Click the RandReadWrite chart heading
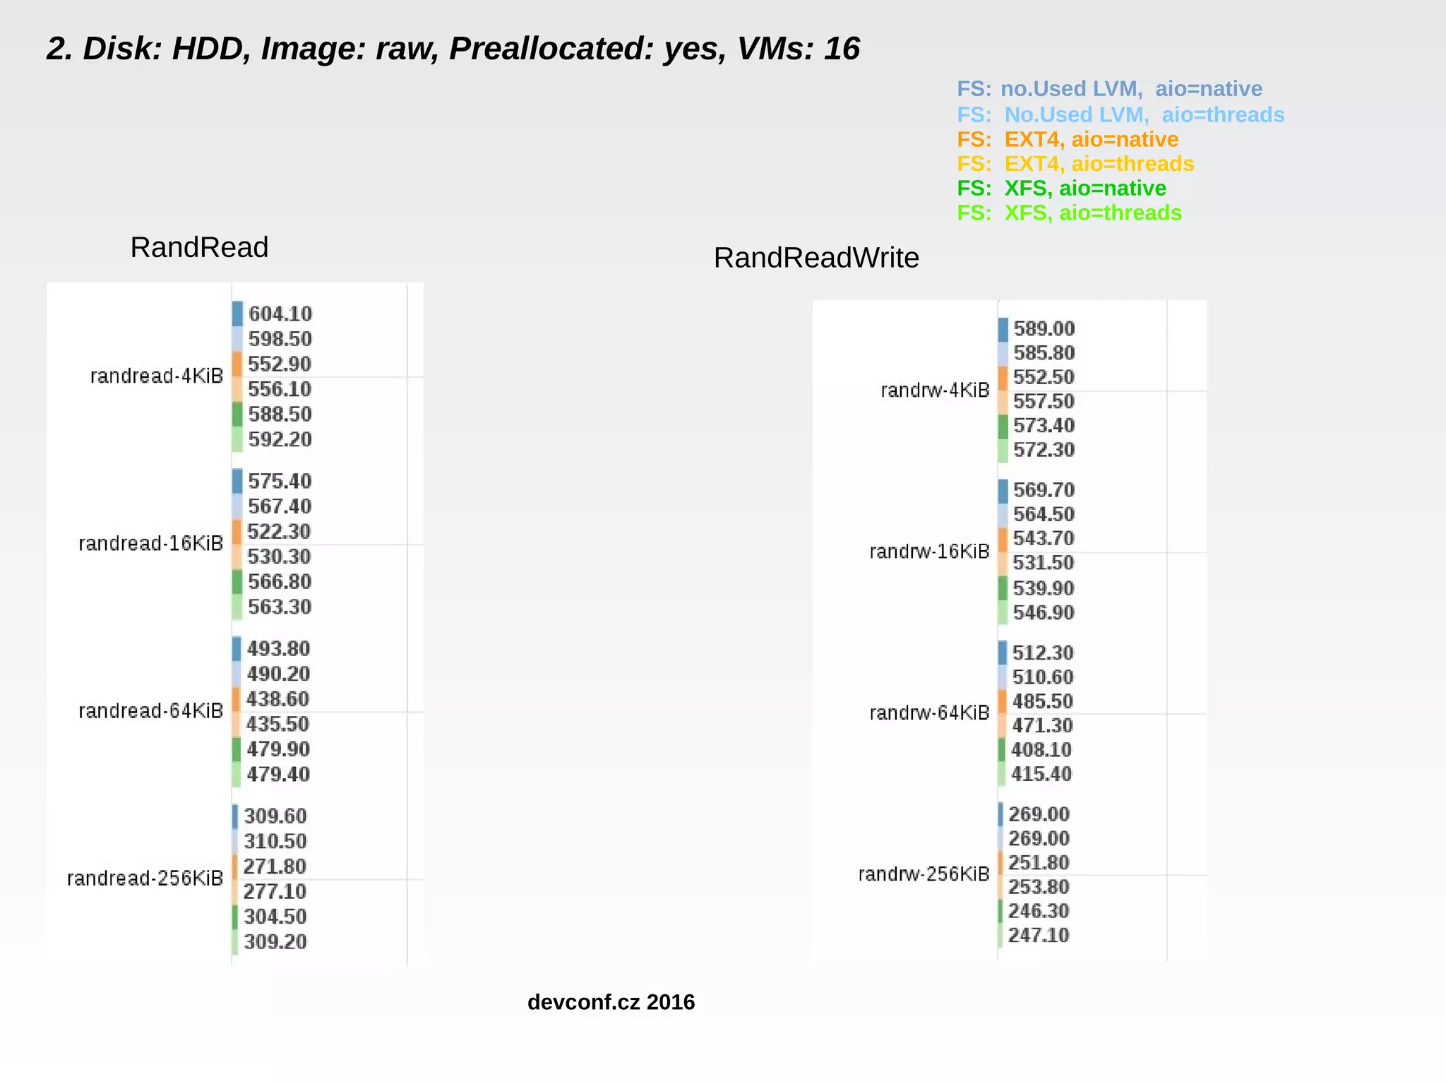Screen dimensions: 1446x1084 tap(816, 258)
